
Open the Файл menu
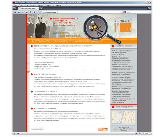click(15, 5)
